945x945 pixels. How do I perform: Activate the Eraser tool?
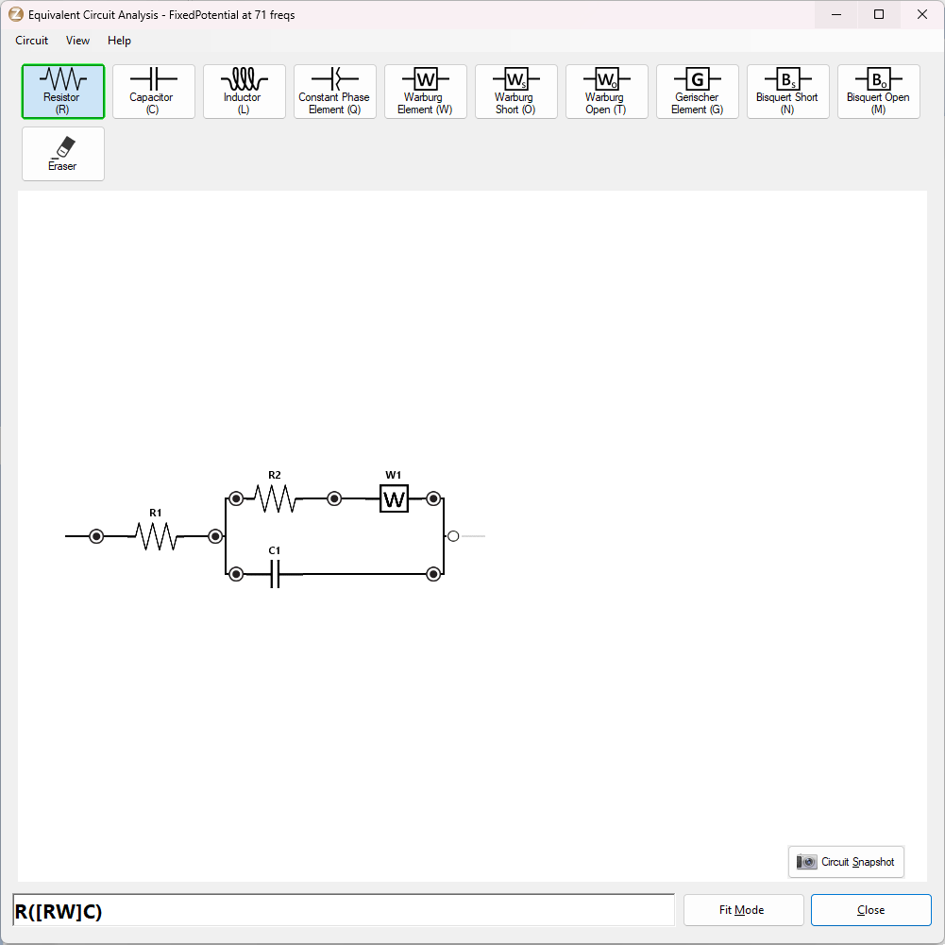63,154
